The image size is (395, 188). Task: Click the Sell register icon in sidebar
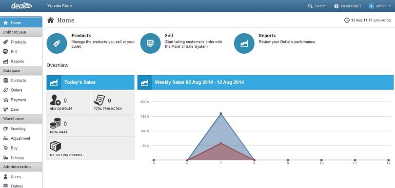coord(5,51)
